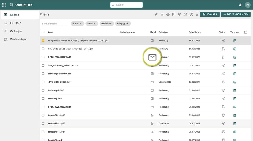Expand the Status filter dropdown

77,24
